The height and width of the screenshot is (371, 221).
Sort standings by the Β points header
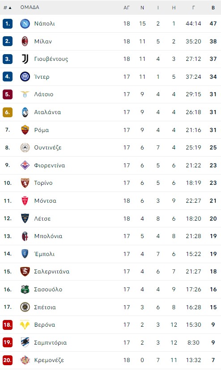[x=213, y=8]
